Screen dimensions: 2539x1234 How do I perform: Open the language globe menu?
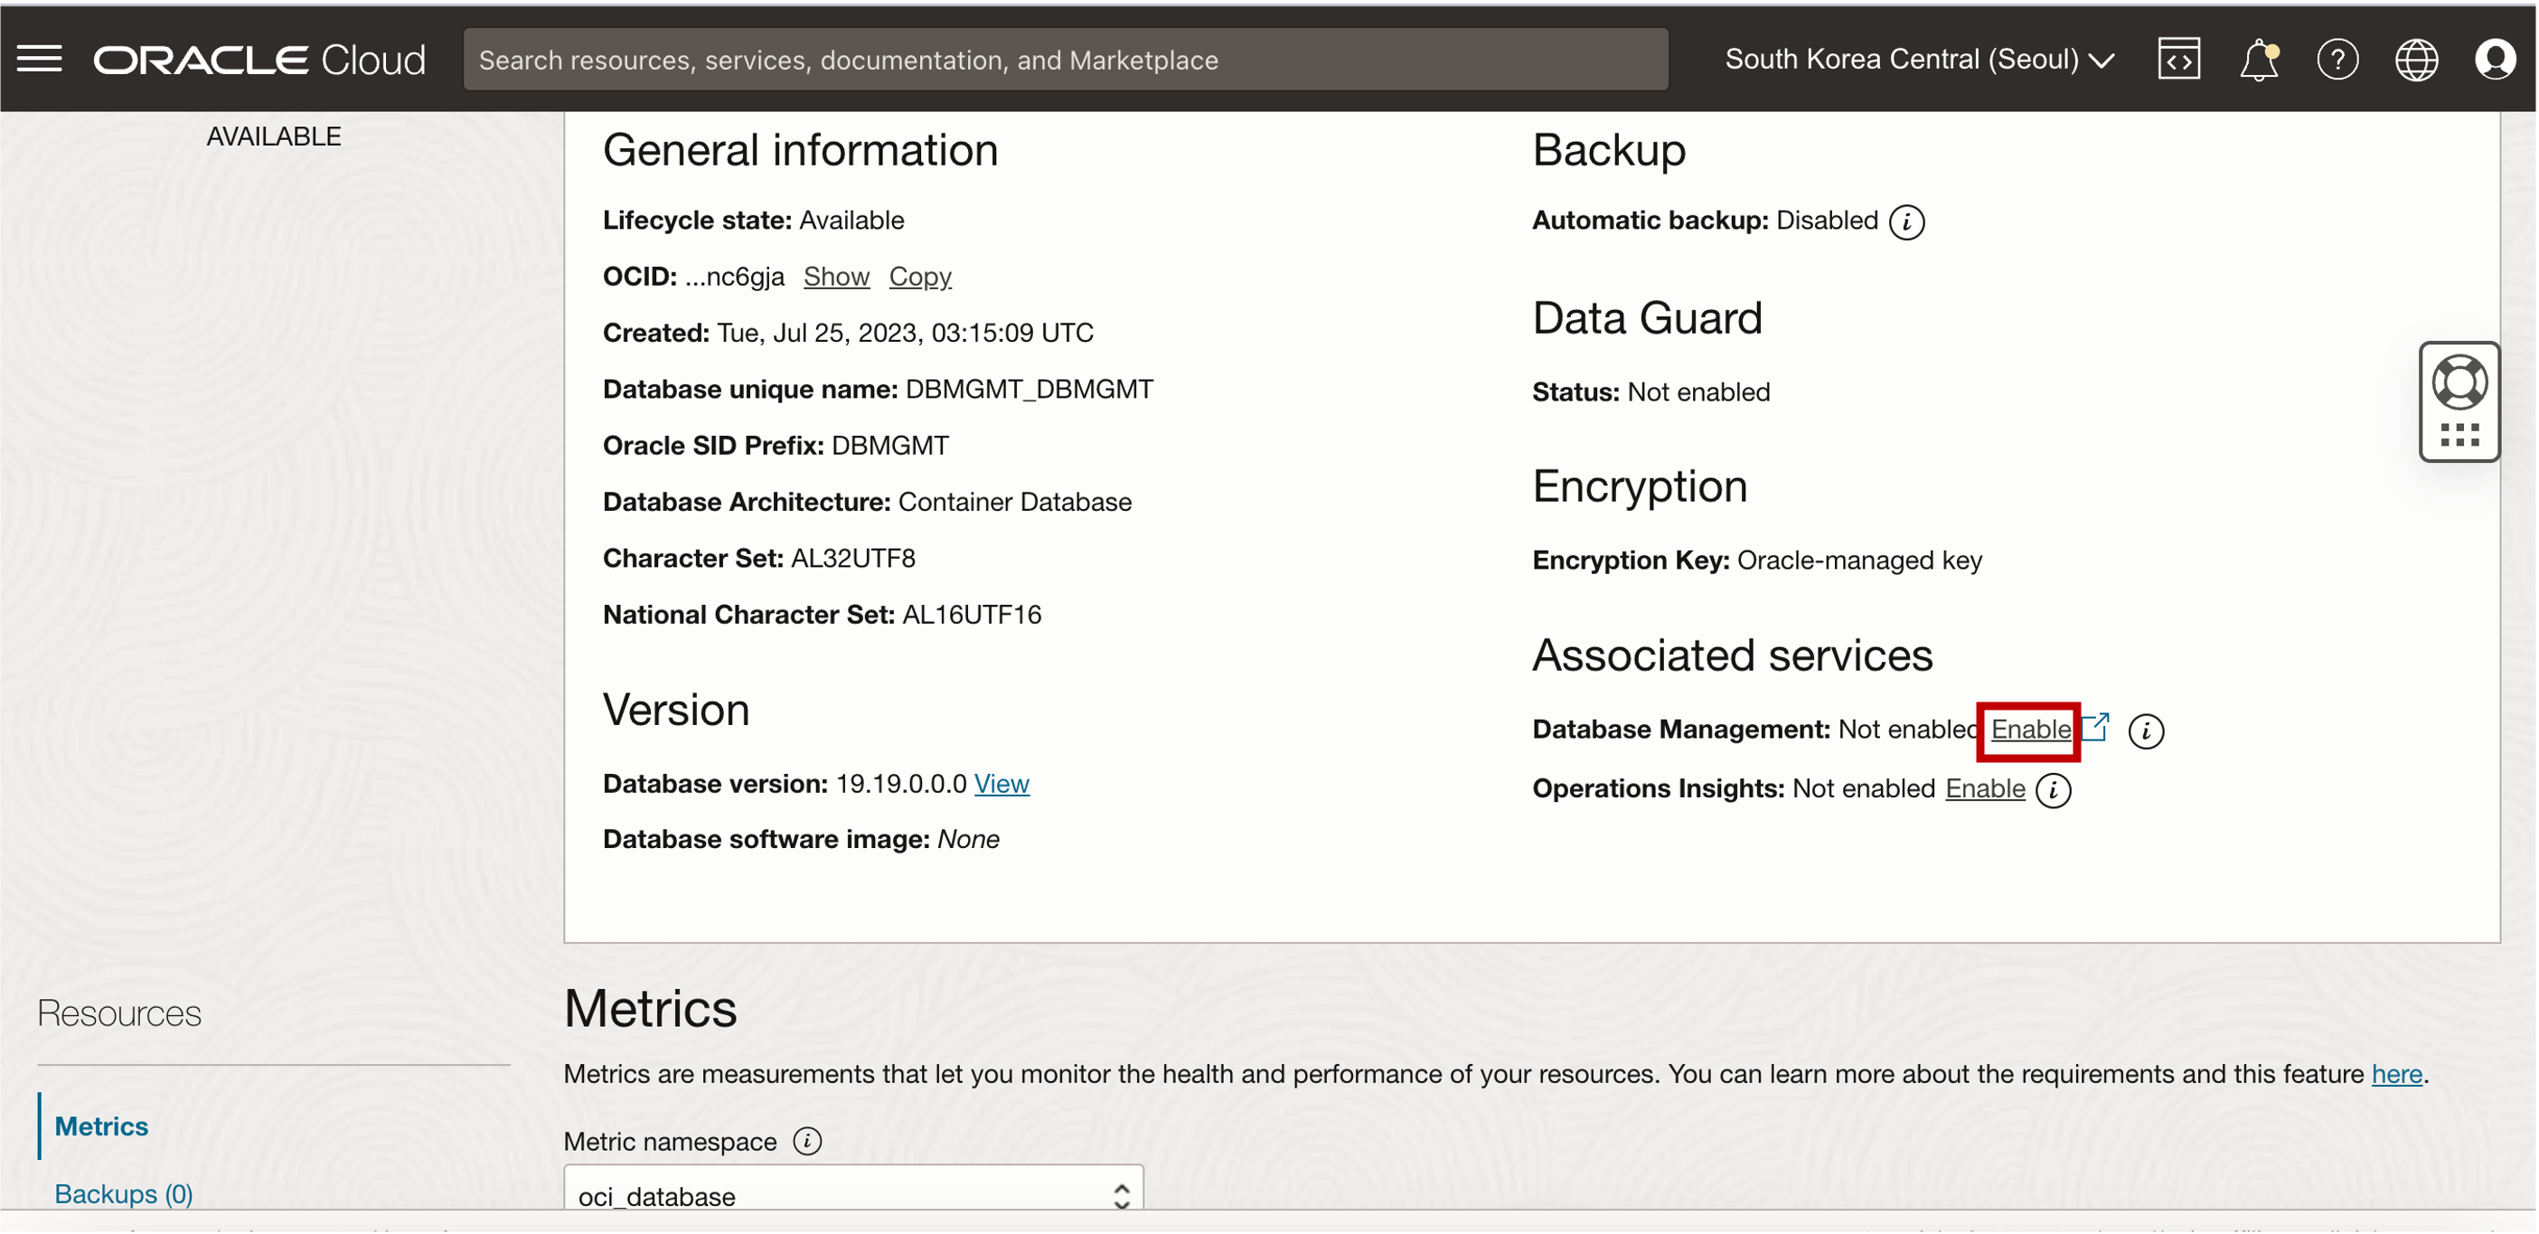pos(2416,59)
